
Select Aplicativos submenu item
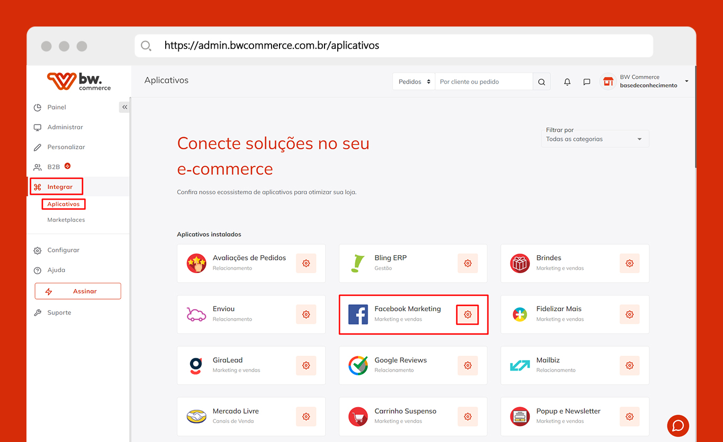[x=64, y=204]
